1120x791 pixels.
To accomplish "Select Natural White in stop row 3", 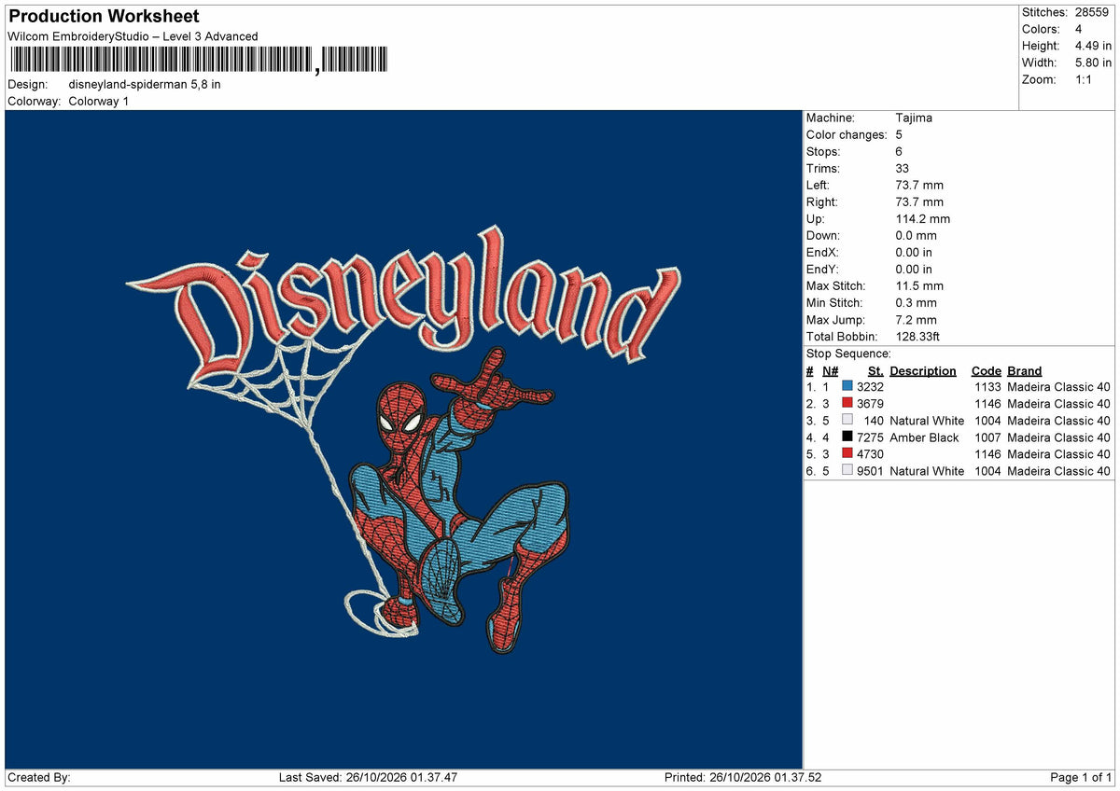I will tap(927, 421).
